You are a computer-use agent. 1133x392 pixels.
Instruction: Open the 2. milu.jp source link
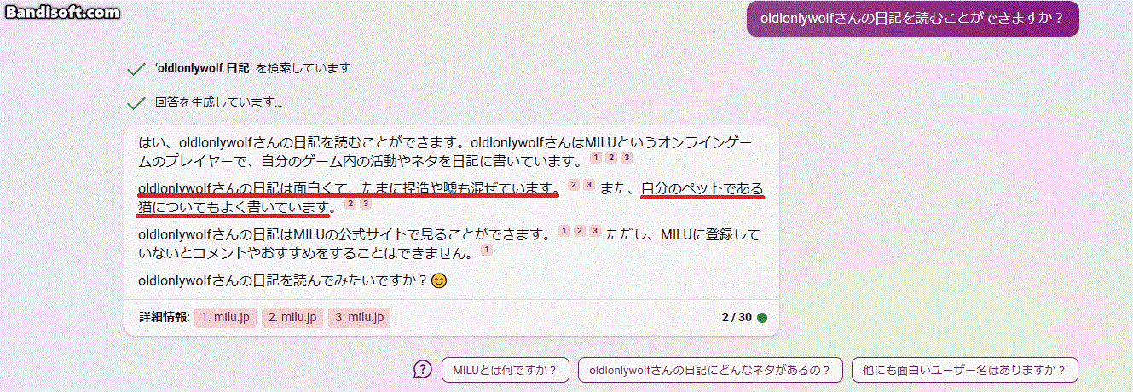(x=292, y=317)
